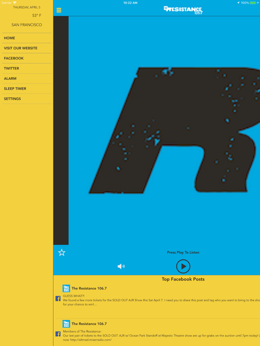Tap the volume speaker icon
The image size is (260, 346).
121,266
